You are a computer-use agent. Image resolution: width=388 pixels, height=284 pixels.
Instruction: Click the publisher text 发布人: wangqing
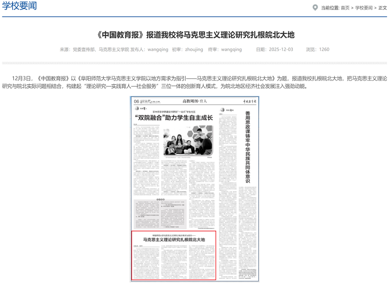point(149,49)
